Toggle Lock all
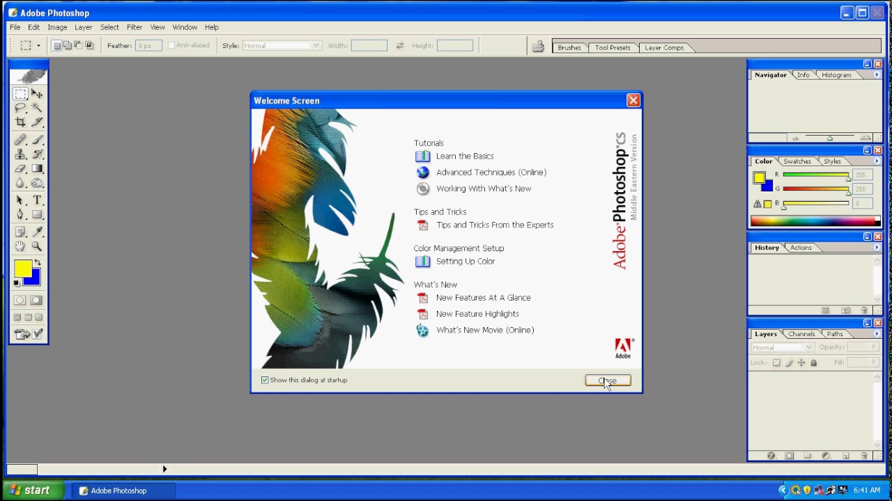Screen dimensions: 892x501 point(813,363)
